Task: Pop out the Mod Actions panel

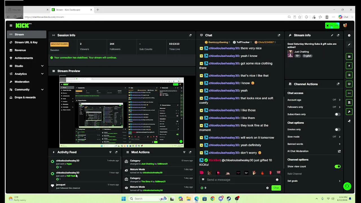Action: (x=190, y=152)
